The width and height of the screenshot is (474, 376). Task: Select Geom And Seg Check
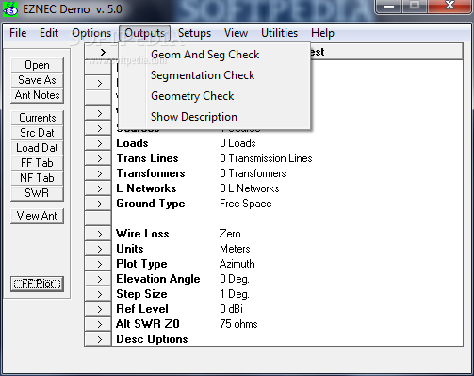point(214,55)
